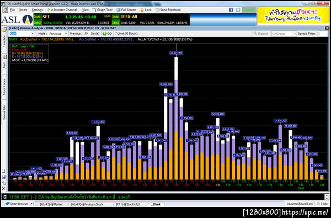This screenshot has width=331, height=218.
Task: Open the UnGroup dropdown
Action: pyautogui.click(x=284, y=34)
